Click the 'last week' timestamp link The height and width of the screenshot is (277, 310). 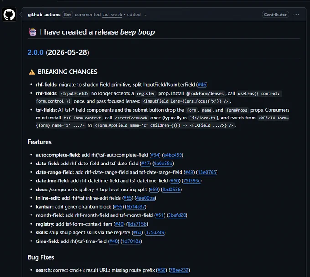(112, 15)
